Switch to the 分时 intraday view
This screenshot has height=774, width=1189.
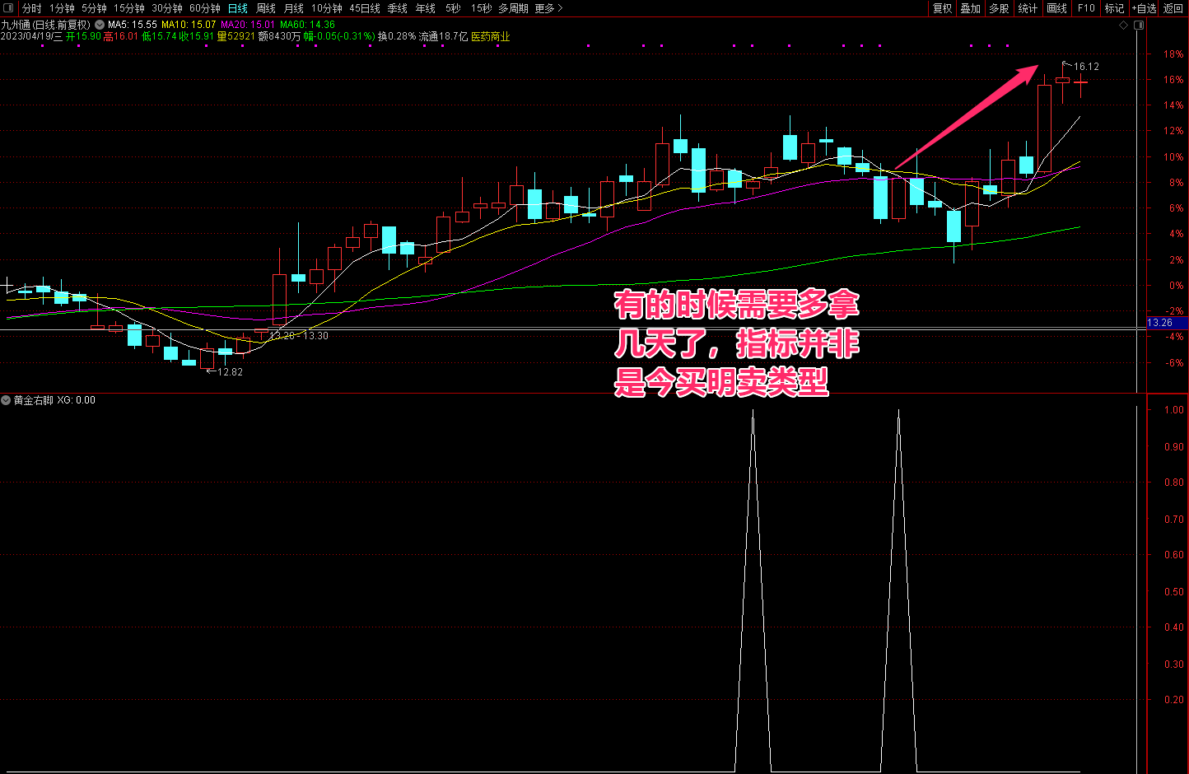32,8
